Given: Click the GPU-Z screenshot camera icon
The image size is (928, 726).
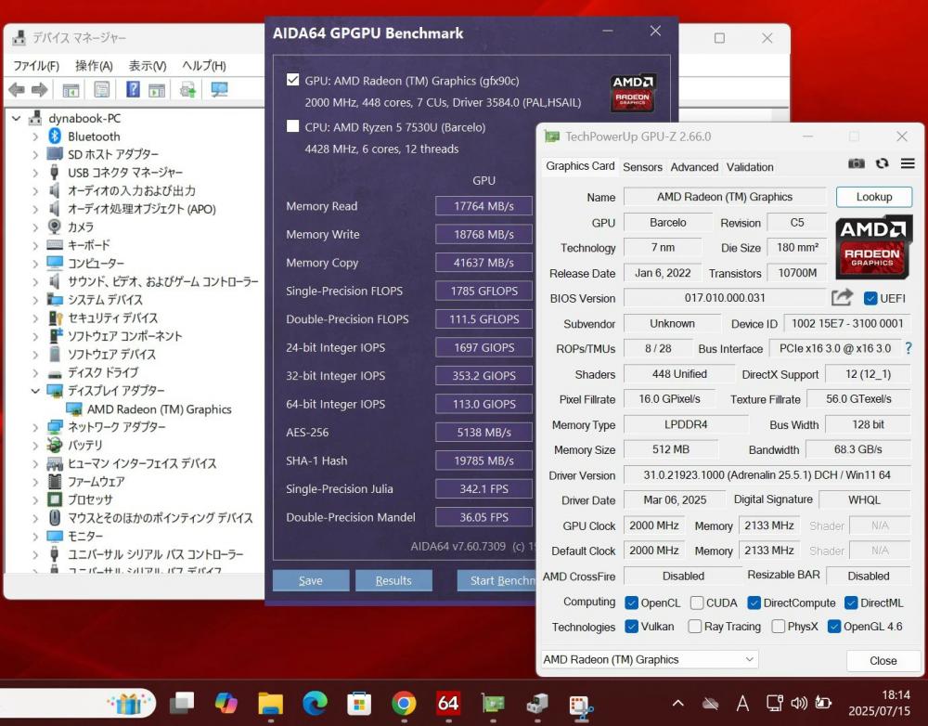Looking at the screenshot, I should pyautogui.click(x=856, y=163).
